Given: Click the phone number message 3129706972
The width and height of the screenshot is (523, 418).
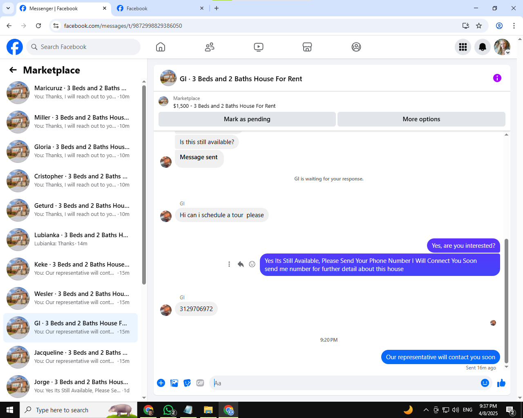Looking at the screenshot, I should [196, 309].
